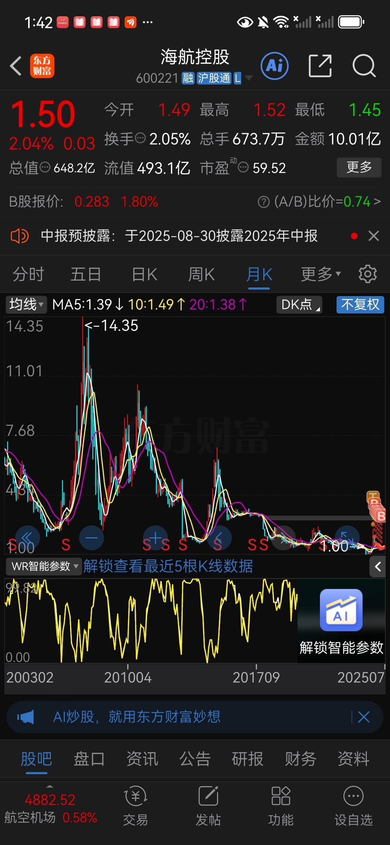The height and width of the screenshot is (845, 390).
Task: Open chart settings gear icon
Action: point(368,274)
